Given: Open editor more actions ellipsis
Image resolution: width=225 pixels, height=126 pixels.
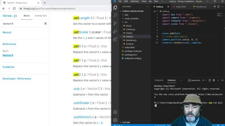Looking at the screenshot, I should [x=223, y=7].
